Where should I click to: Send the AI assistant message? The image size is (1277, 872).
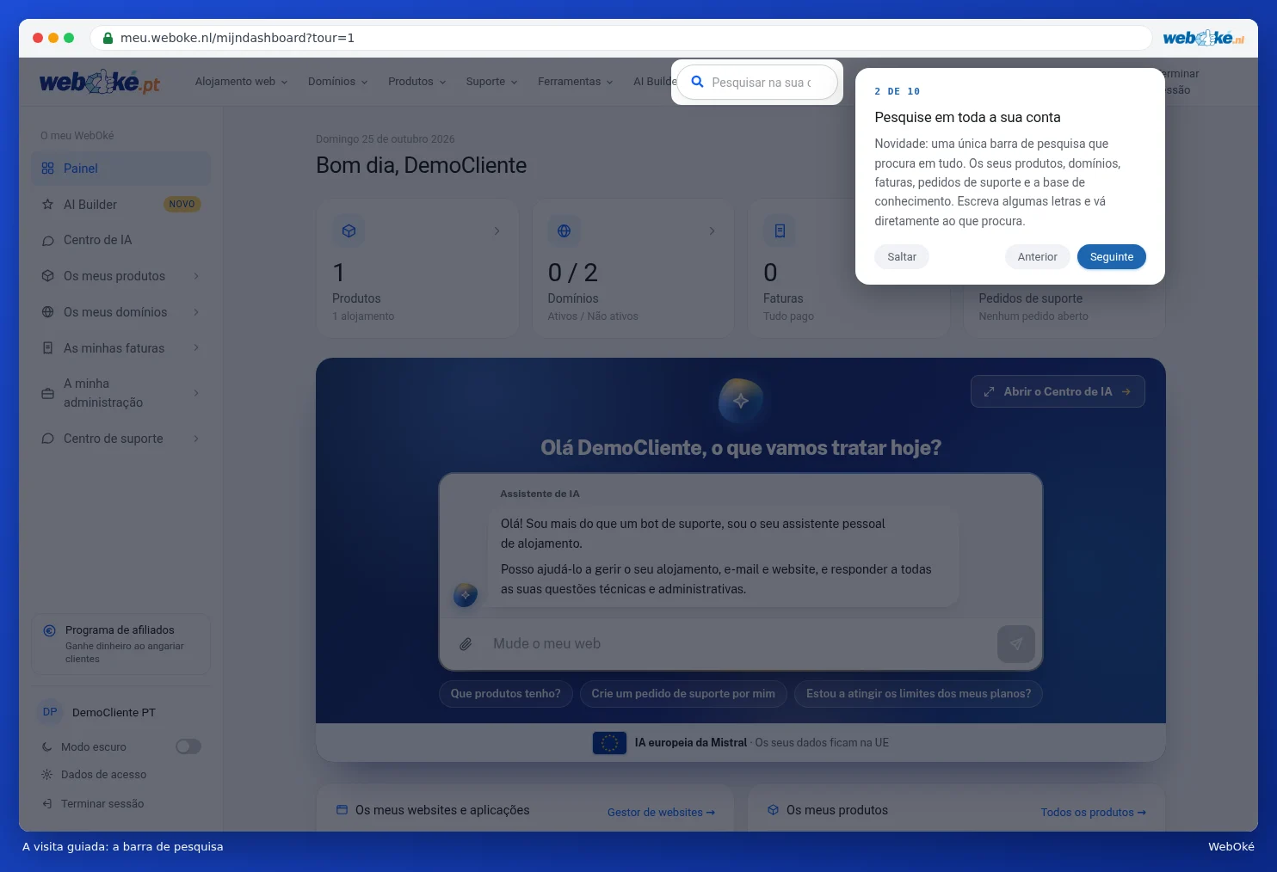point(1016,643)
